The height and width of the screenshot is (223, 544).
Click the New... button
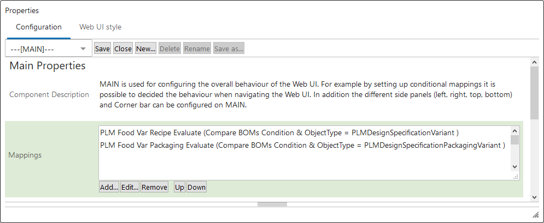point(146,49)
